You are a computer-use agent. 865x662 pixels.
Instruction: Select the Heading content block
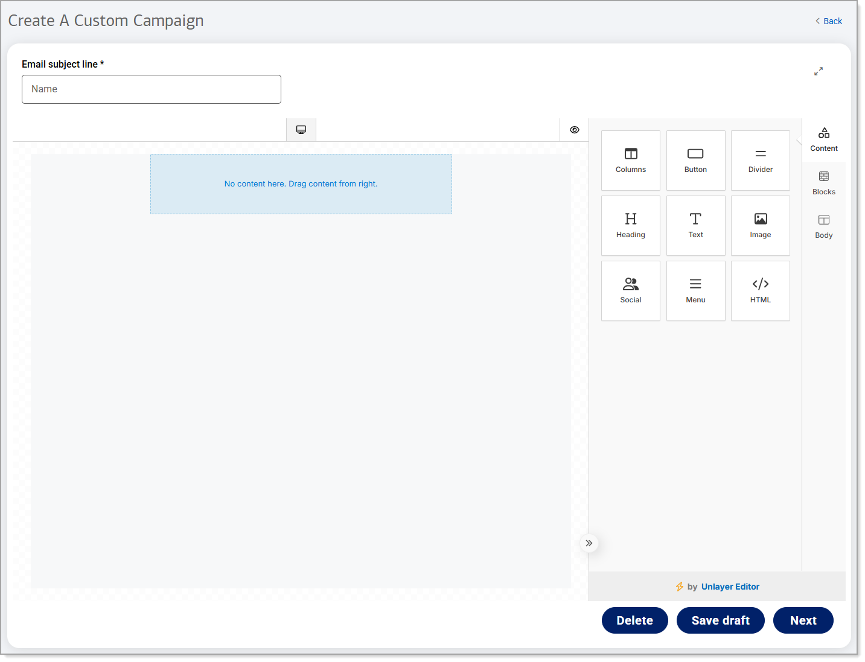(630, 226)
